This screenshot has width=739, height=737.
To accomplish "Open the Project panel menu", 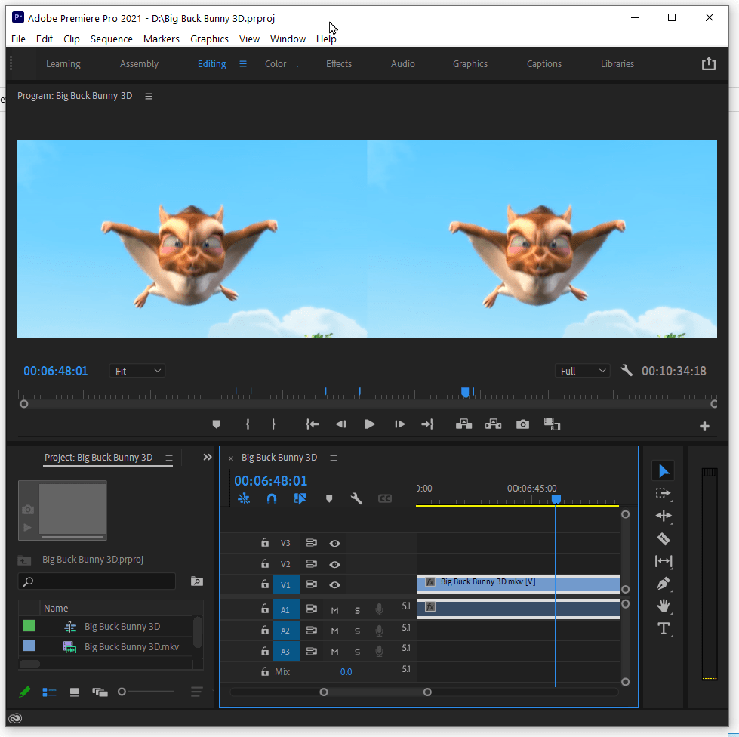I will (169, 457).
